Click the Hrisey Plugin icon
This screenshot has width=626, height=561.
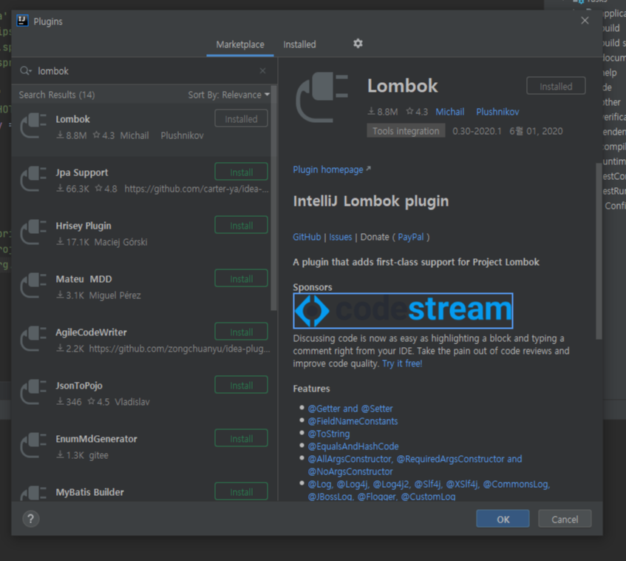click(33, 232)
